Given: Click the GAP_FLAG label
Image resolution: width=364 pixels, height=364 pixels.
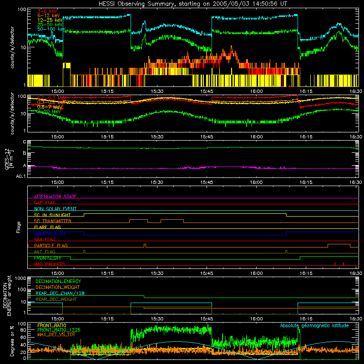Looking at the screenshot, I should (x=45, y=202).
